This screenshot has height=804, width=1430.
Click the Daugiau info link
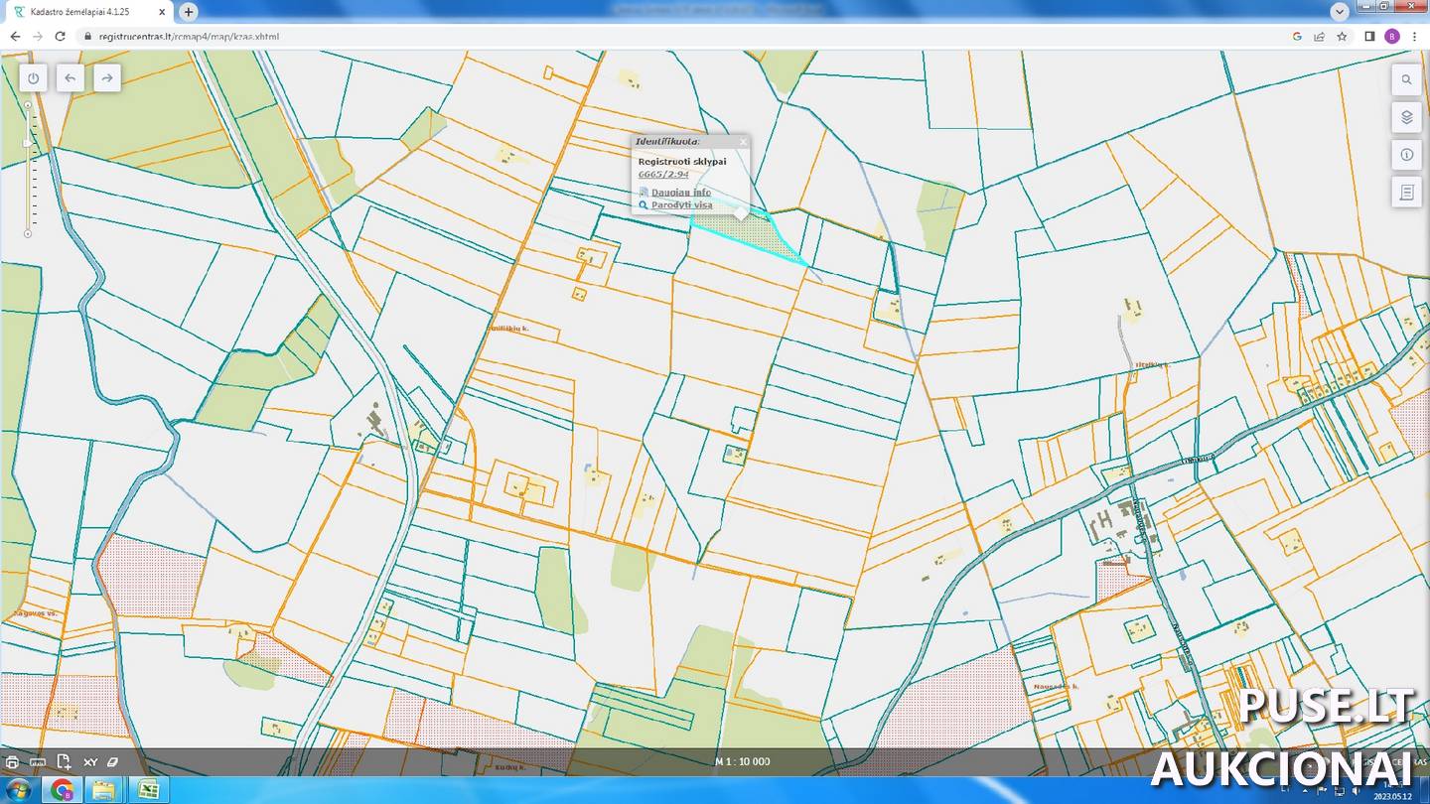tap(680, 192)
